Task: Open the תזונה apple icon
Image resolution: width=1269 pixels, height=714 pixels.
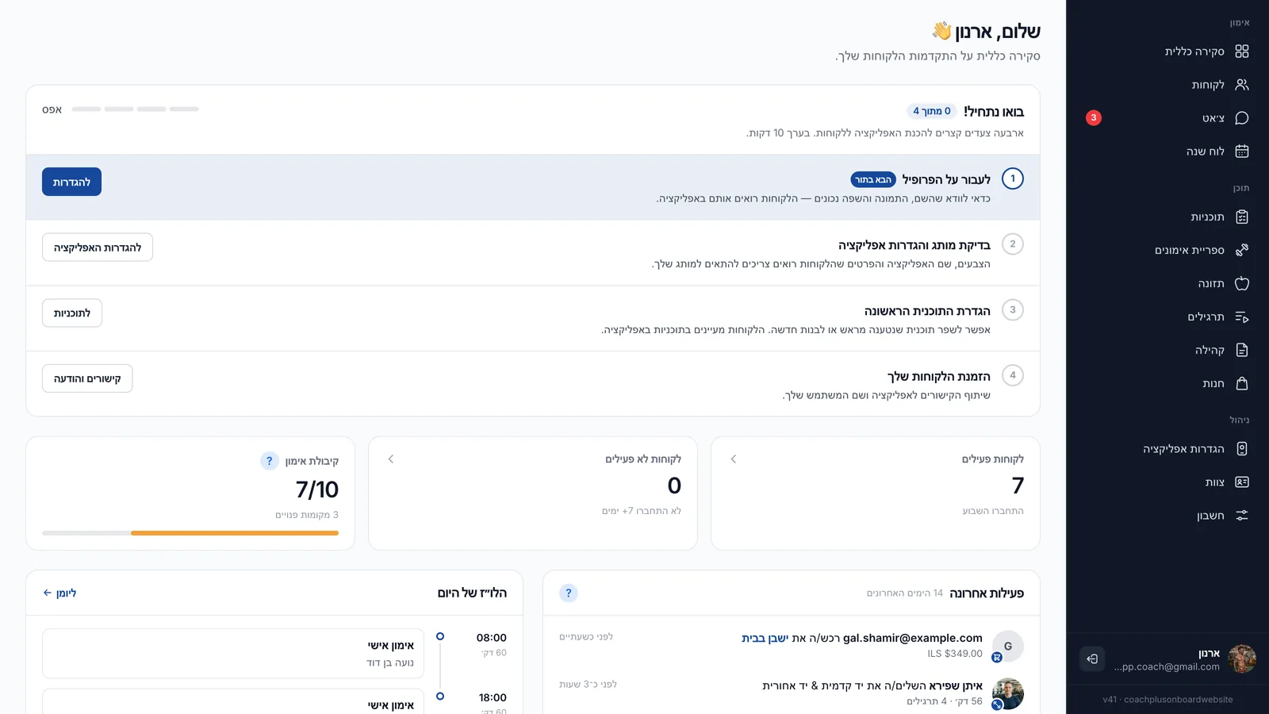Action: point(1242,284)
